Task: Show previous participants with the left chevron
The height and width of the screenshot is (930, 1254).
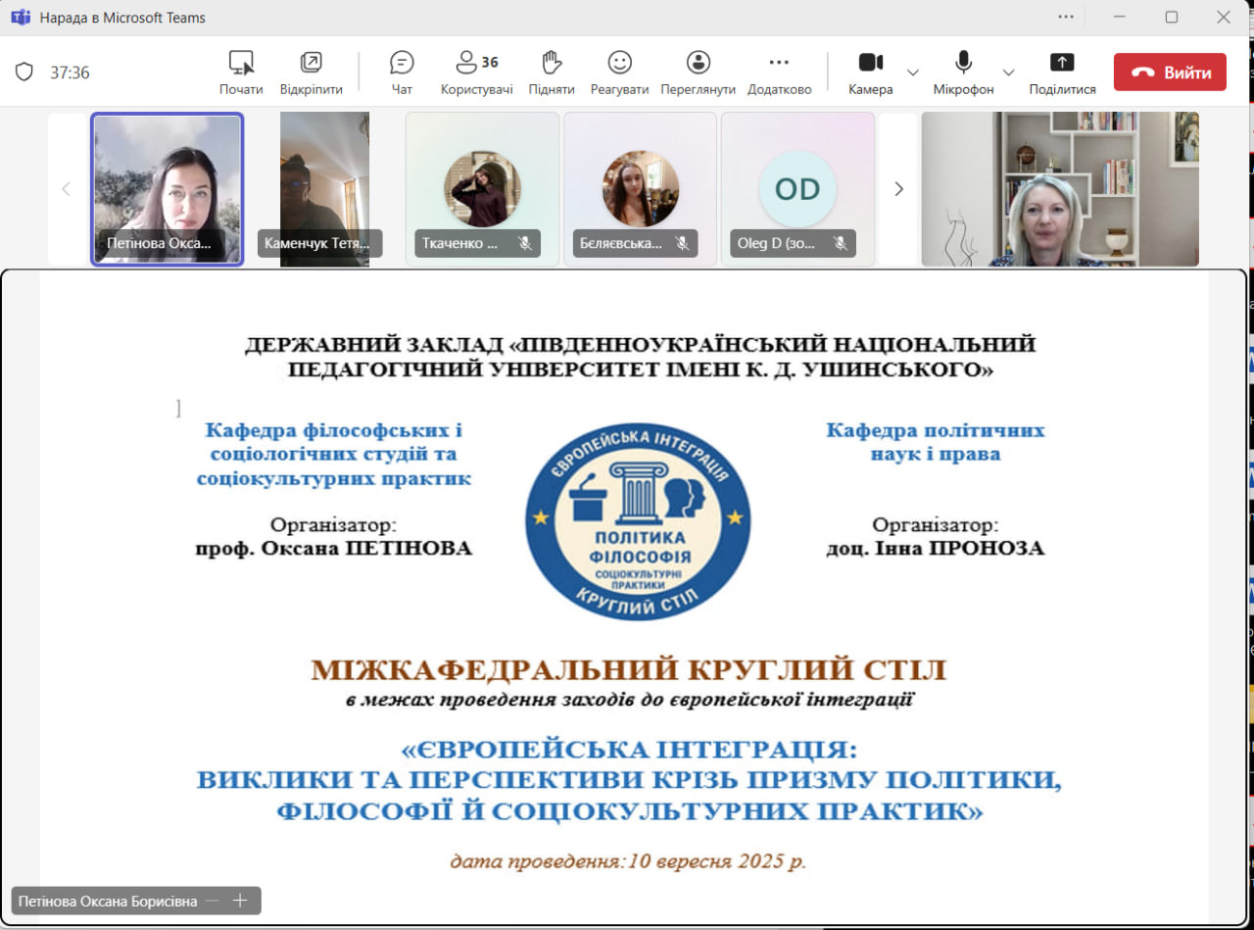Action: point(67,189)
